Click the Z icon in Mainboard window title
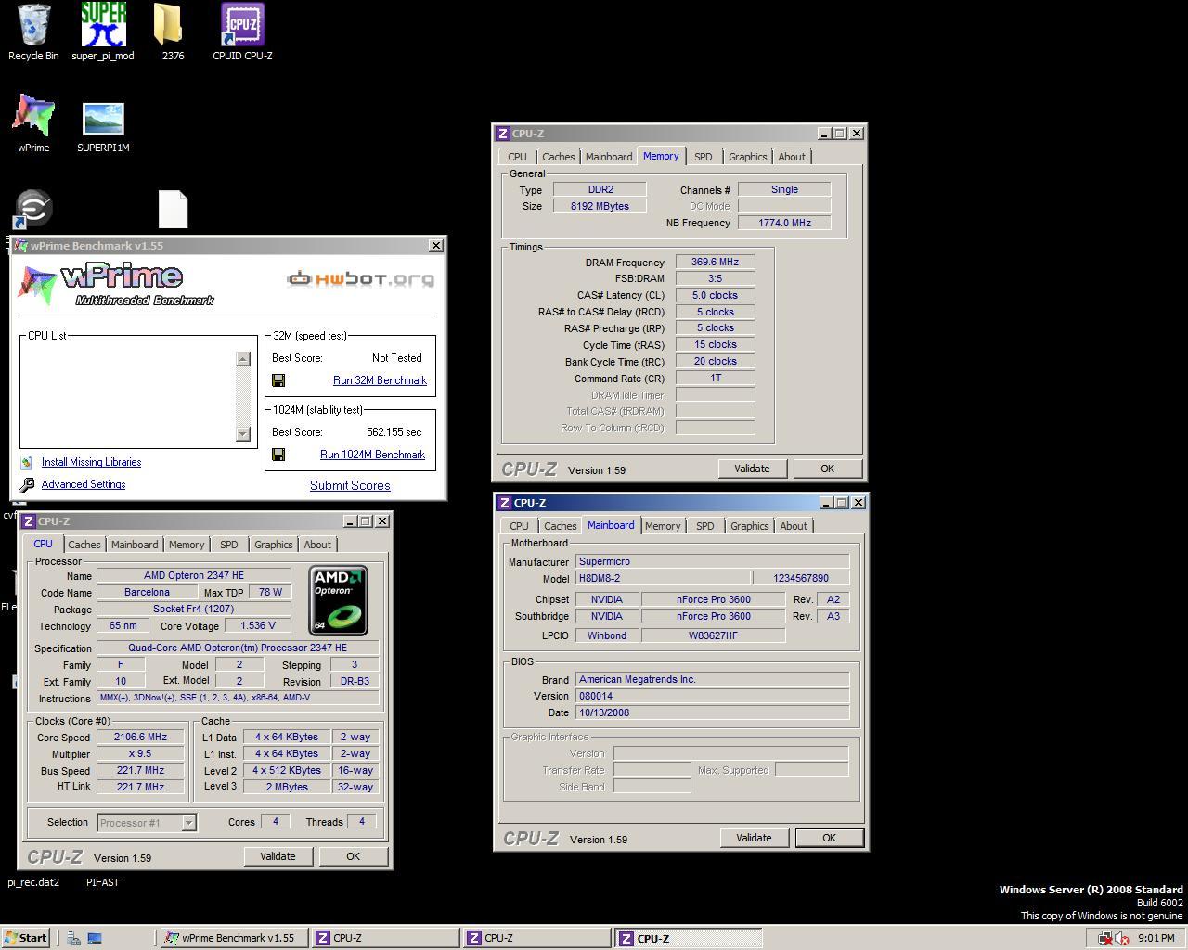Screen dimensions: 1188x950 pyautogui.click(x=504, y=503)
